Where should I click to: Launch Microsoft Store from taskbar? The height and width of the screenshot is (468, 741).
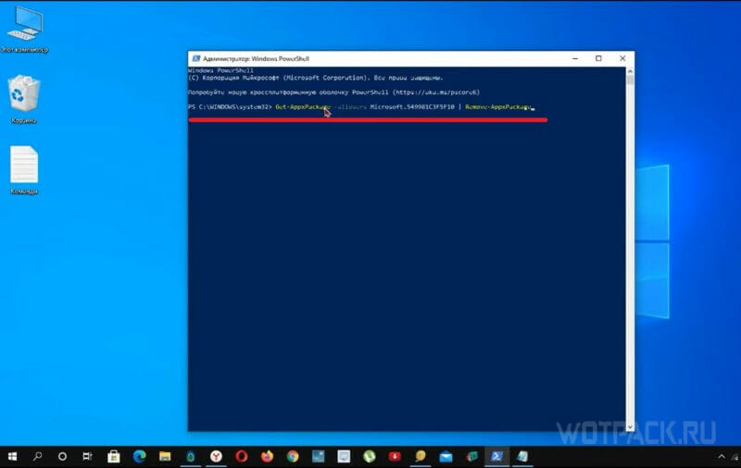113,456
